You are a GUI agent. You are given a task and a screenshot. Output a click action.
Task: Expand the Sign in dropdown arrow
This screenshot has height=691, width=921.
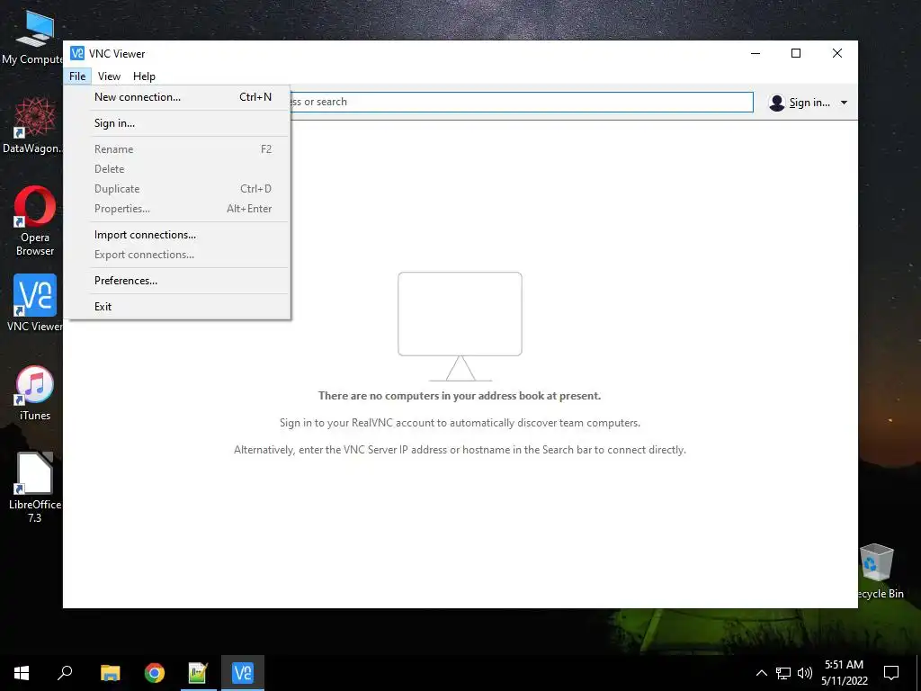pos(844,103)
